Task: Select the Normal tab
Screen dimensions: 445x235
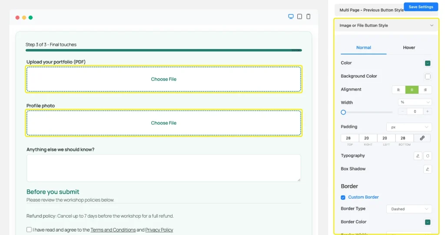Action: 364,48
